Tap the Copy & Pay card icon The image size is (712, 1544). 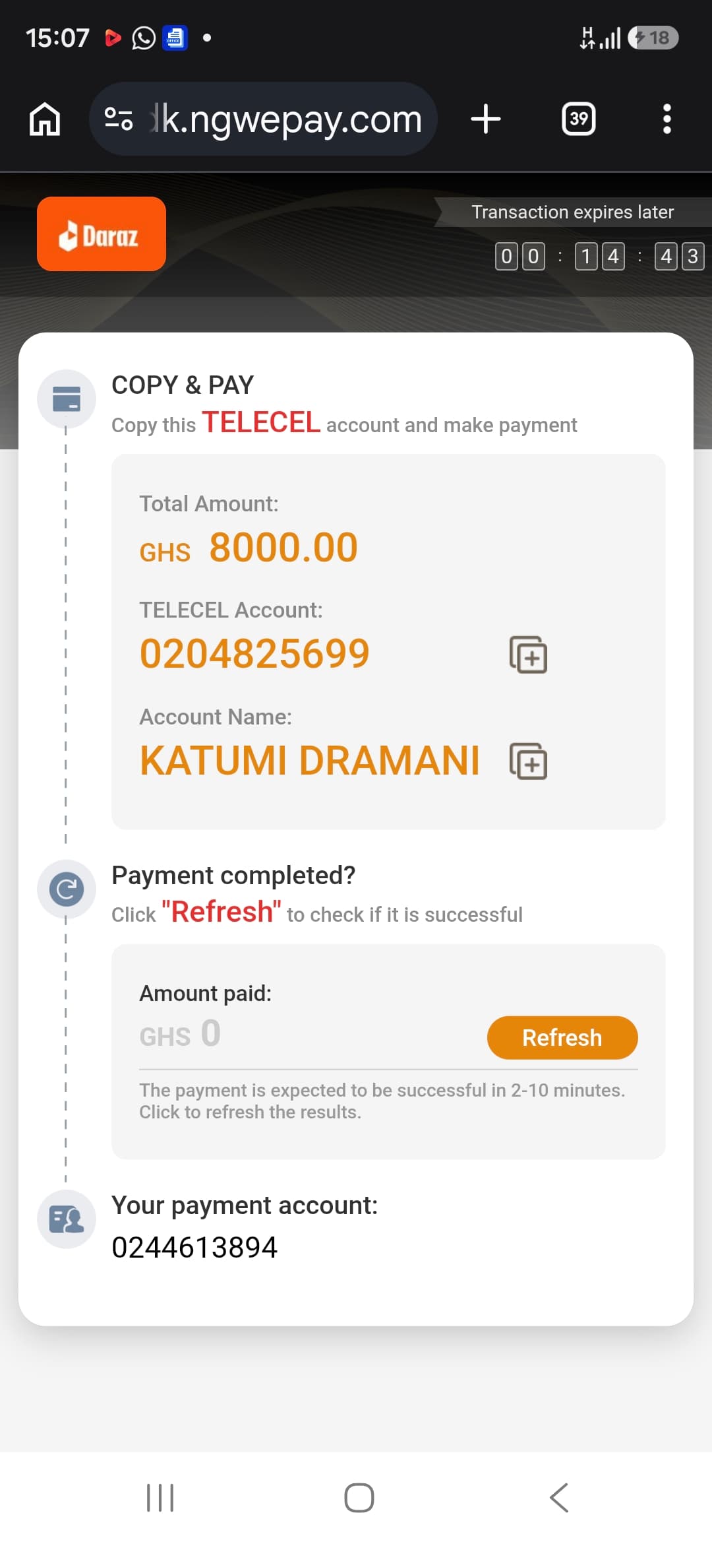(x=67, y=399)
